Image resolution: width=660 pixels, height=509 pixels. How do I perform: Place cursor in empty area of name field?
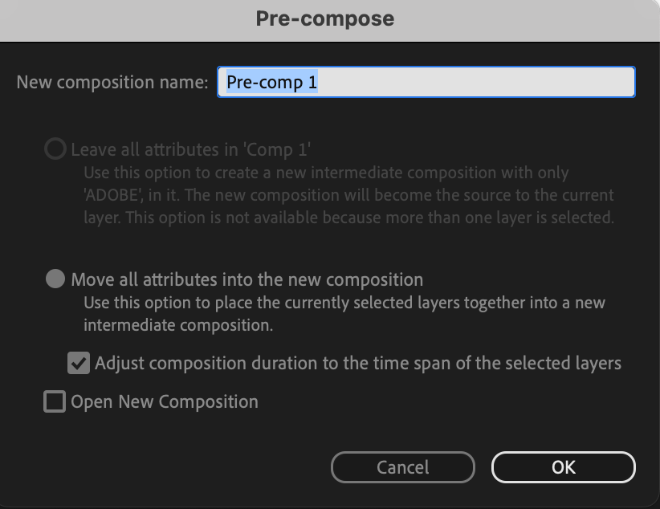482,82
